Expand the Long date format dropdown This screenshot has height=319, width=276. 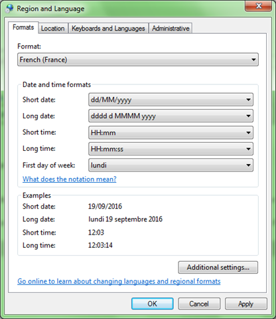pos(171,116)
